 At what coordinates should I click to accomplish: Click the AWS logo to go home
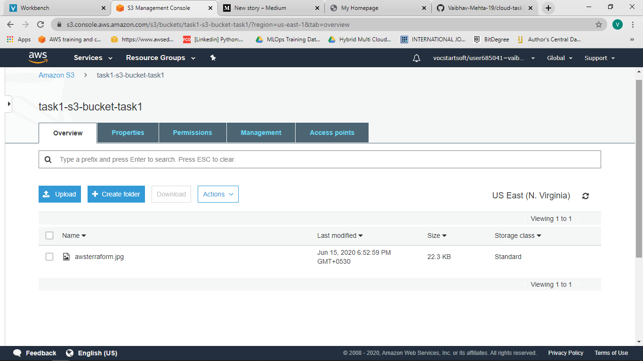point(38,57)
